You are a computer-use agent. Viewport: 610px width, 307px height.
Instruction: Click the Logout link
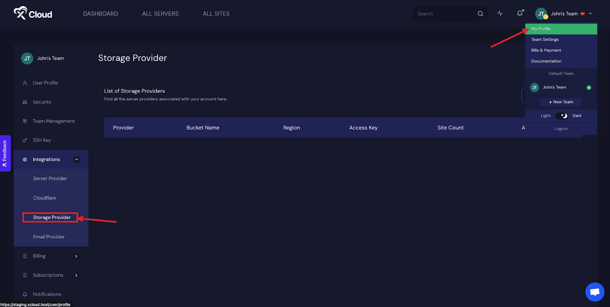coord(561,129)
